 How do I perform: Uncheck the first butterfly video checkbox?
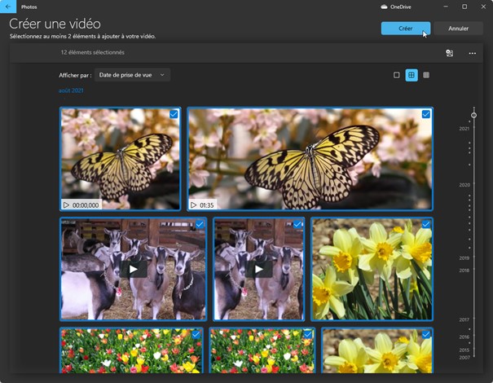(x=174, y=115)
